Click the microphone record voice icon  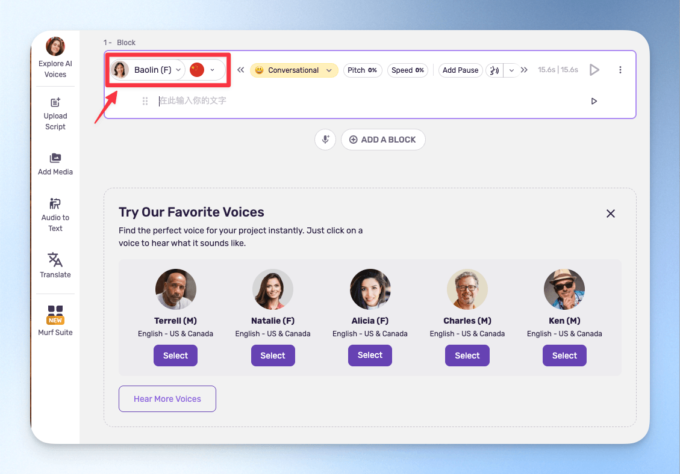pos(325,140)
